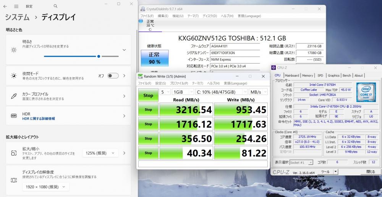Open the Settings search magnifier icon
Viewport: 382px width, 197px height.
point(55,6)
